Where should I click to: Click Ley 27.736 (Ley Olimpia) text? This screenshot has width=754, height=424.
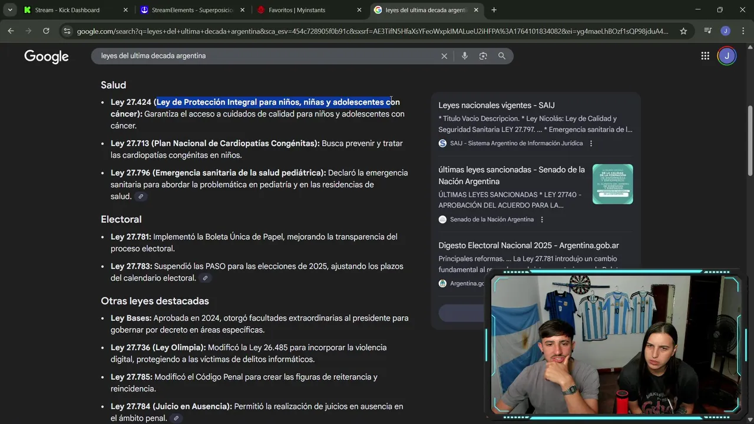tap(158, 347)
